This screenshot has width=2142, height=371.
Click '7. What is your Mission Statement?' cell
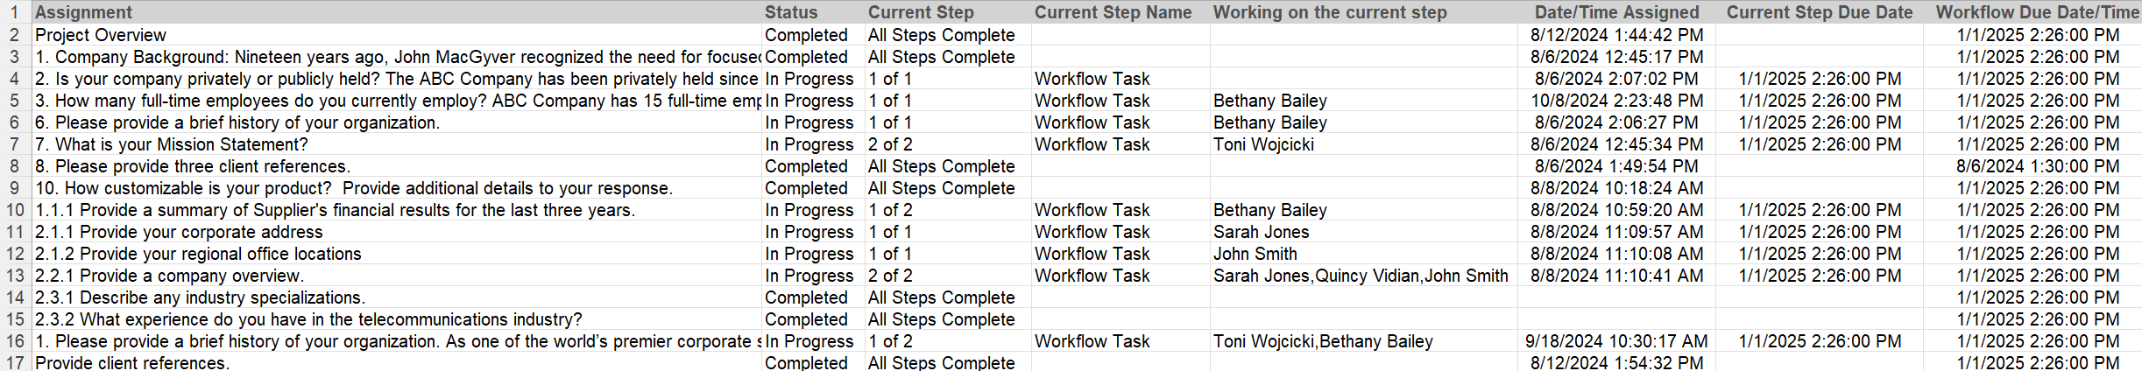click(397, 144)
